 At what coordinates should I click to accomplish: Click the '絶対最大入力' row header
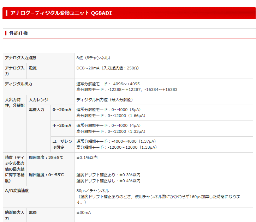pyautogui.click(x=15, y=215)
